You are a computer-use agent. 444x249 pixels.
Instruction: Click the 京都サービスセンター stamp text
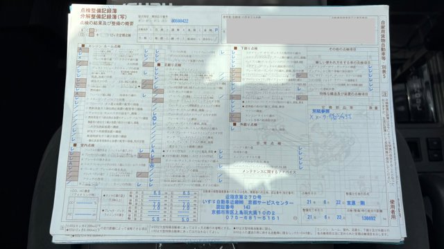271,203
